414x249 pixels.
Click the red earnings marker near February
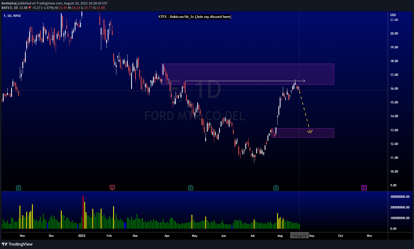tap(112, 188)
